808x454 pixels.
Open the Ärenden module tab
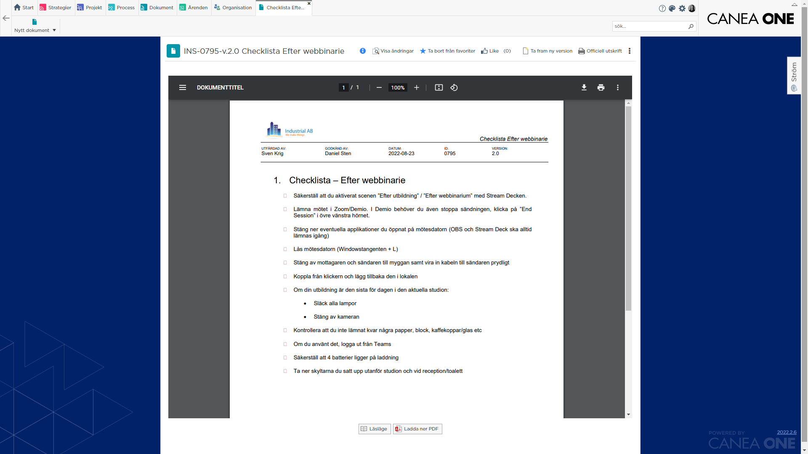[x=193, y=7]
